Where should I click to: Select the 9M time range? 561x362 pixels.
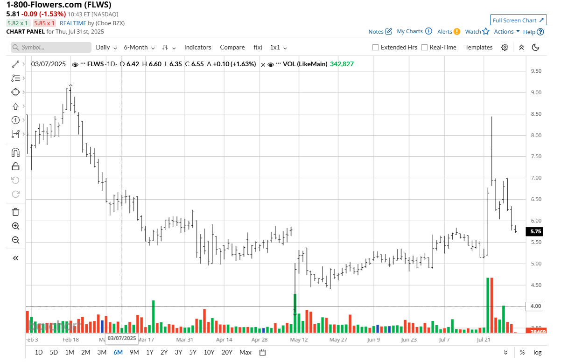(134, 352)
